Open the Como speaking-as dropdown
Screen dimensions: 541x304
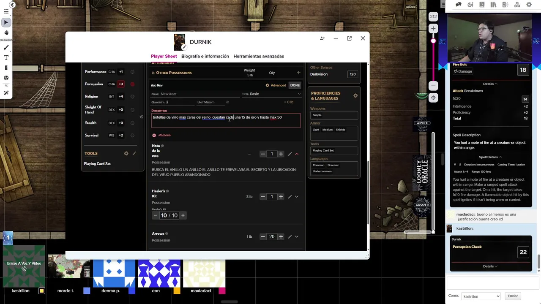tap(481, 296)
